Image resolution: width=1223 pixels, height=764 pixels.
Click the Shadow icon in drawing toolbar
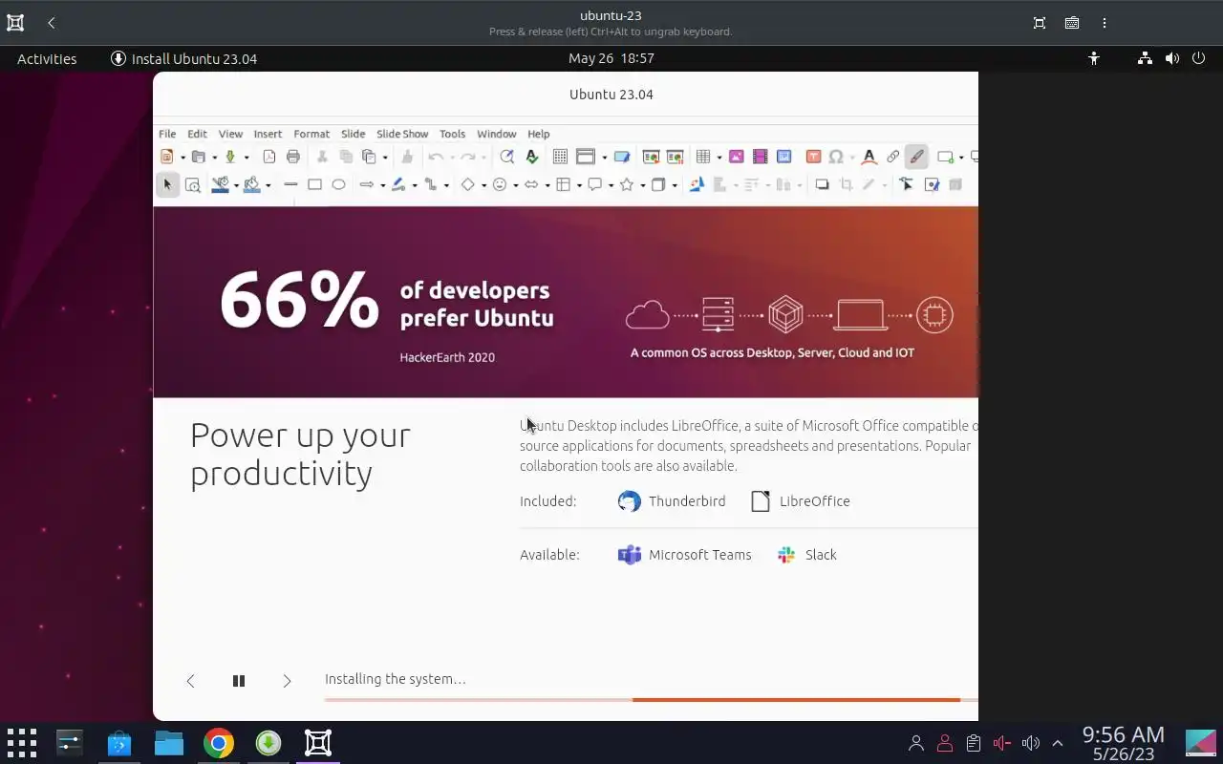click(x=822, y=184)
